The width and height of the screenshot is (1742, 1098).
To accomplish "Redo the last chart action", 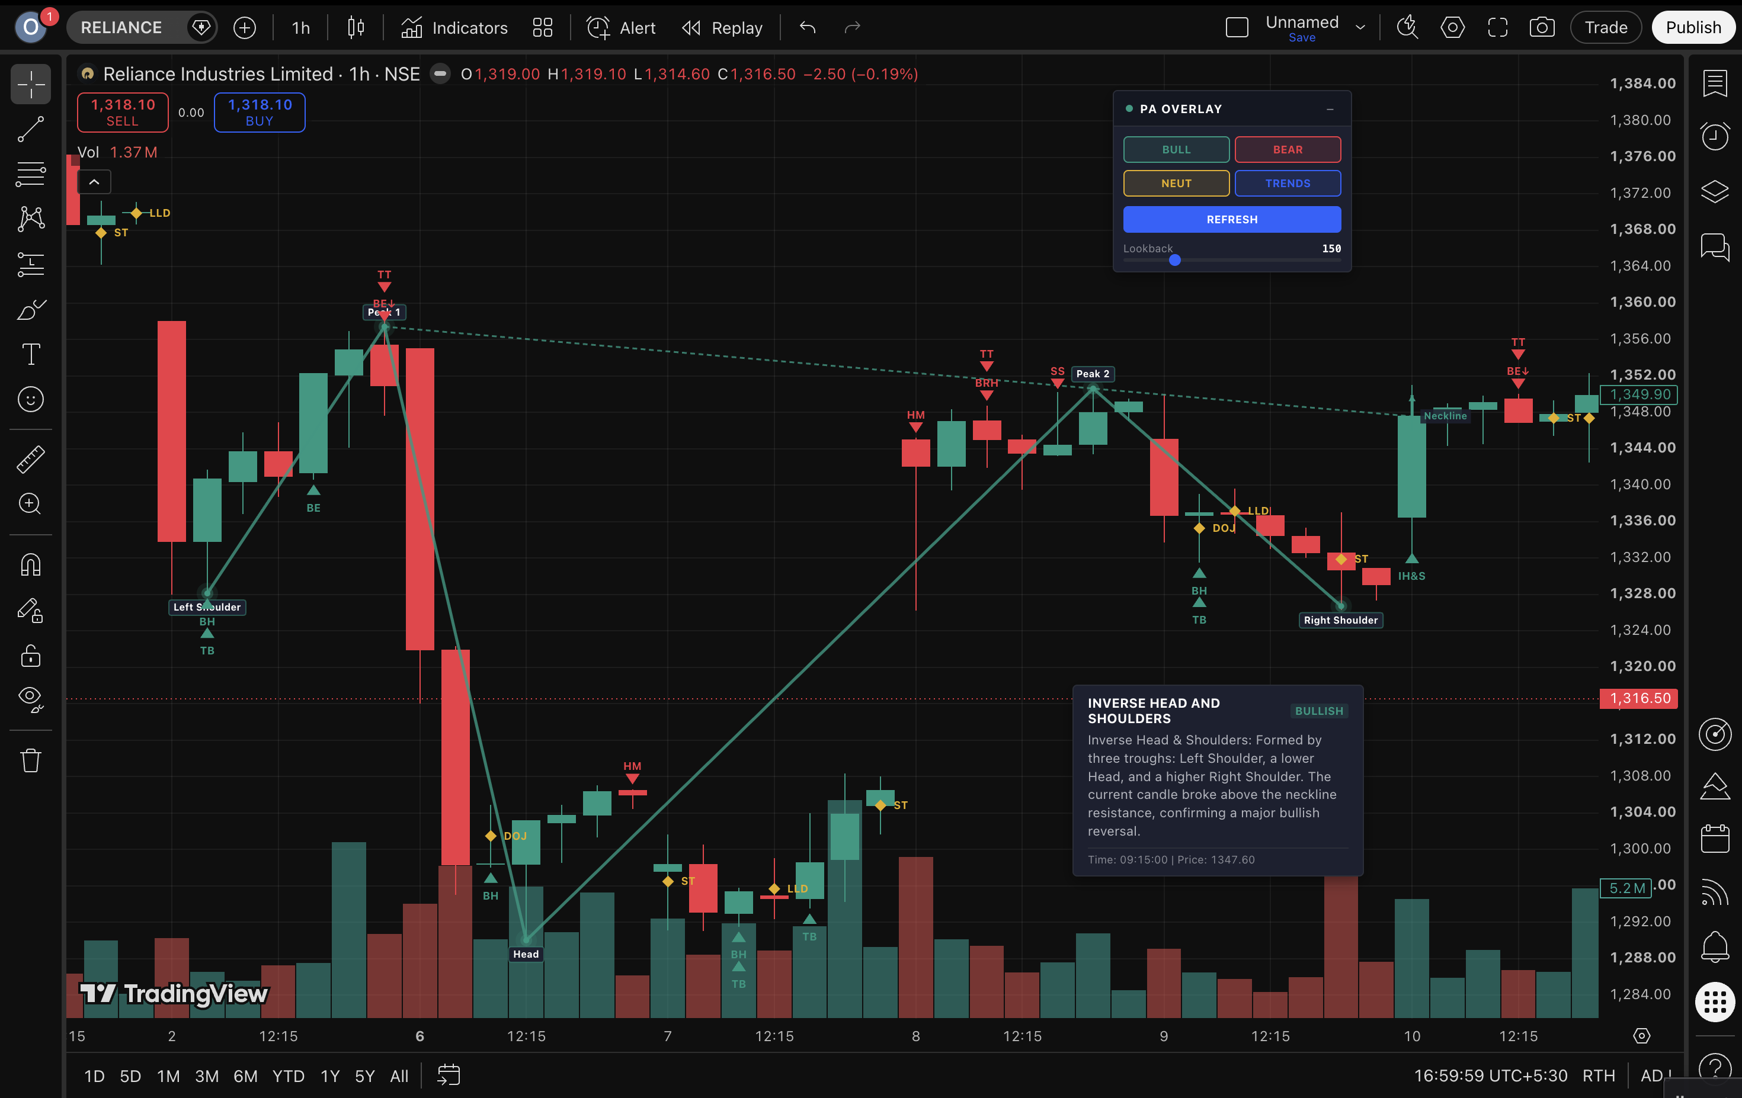I will [x=853, y=27].
